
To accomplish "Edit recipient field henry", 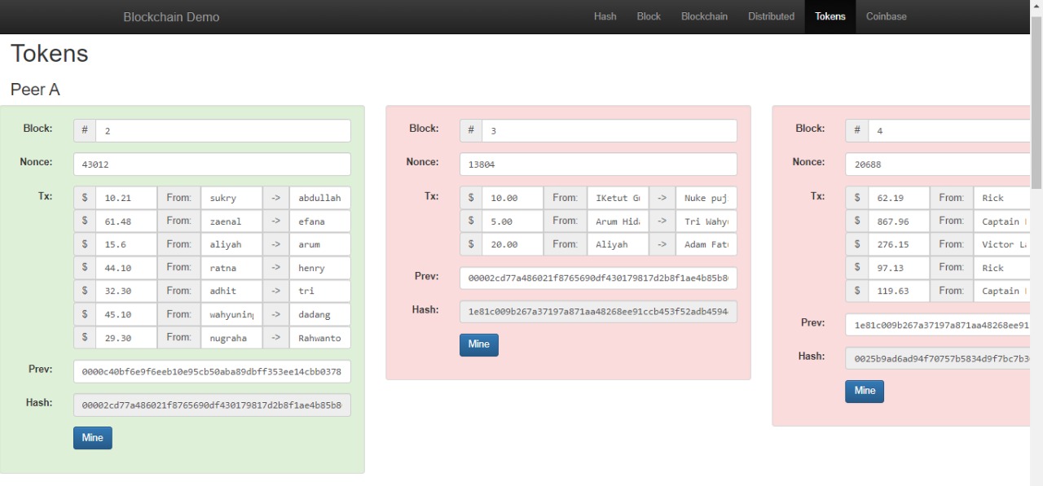I will click(320, 268).
